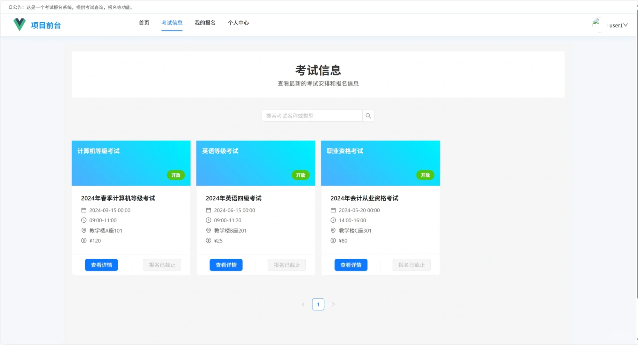Click the next page arrow in pagination
638x345 pixels.
(x=333, y=304)
